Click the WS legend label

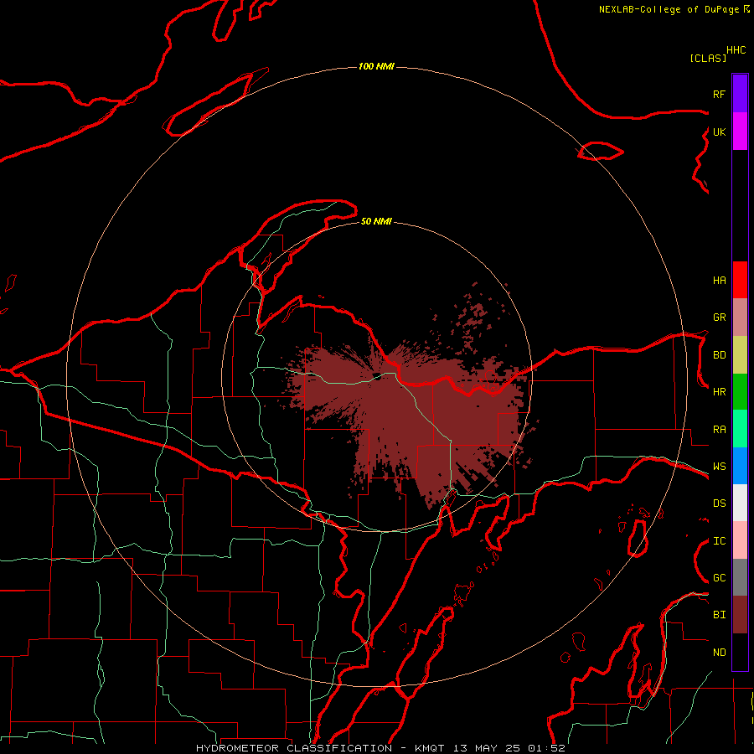click(x=719, y=467)
